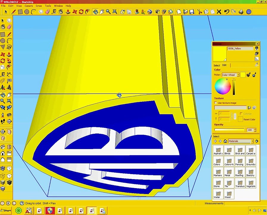Click the green clover taskbar icon
The height and width of the screenshot is (215, 267).
(18, 211)
